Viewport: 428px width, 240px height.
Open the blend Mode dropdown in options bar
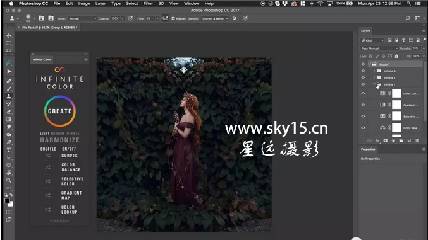(x=82, y=18)
